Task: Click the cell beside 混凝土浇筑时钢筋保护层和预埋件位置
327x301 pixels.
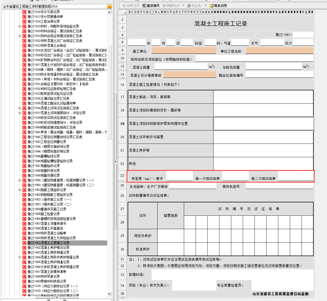Action: tap(263, 124)
